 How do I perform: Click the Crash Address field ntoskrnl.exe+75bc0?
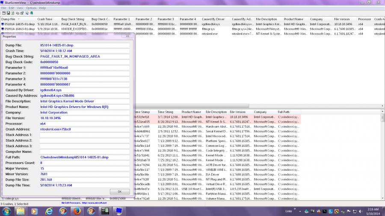pyautogui.click(x=84, y=129)
